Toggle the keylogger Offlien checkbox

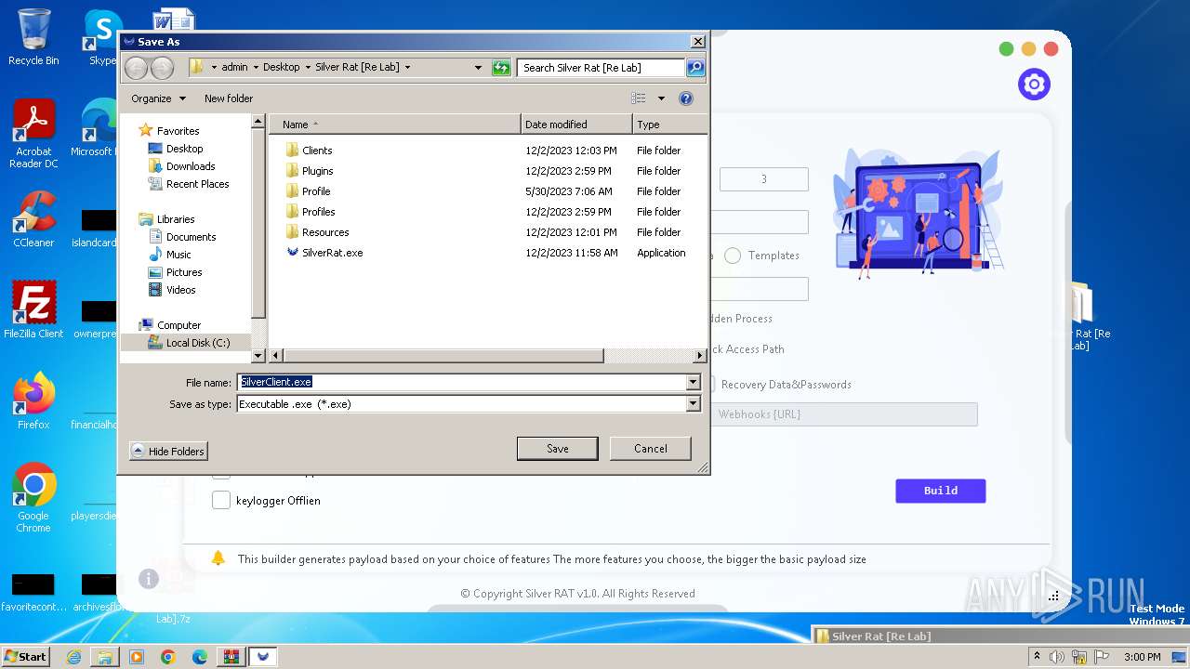221,501
